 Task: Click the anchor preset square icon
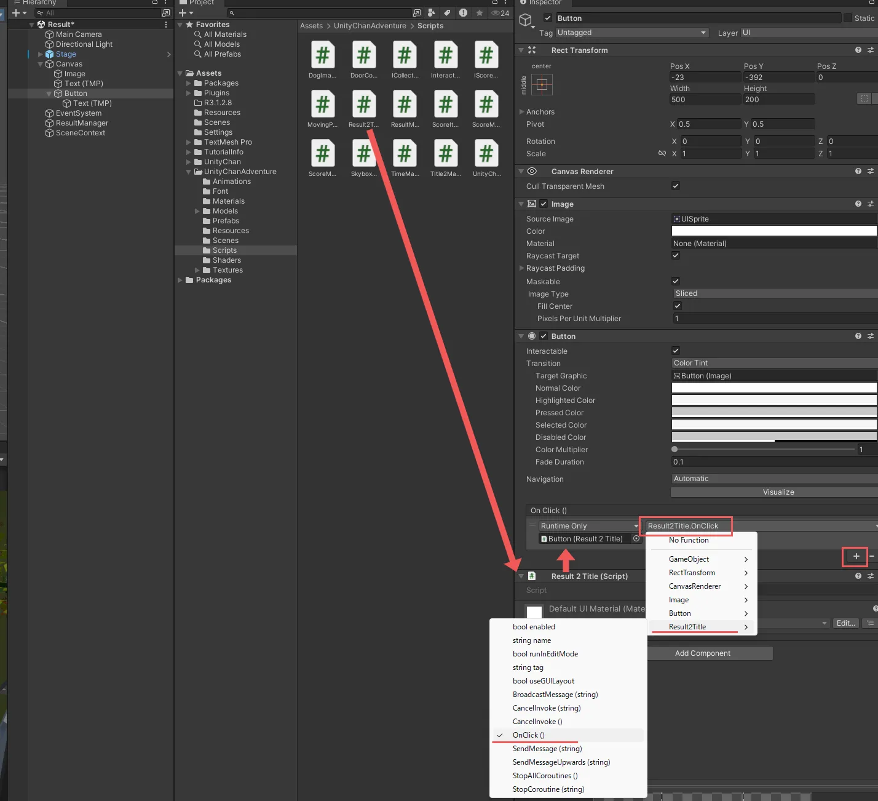[x=542, y=85]
